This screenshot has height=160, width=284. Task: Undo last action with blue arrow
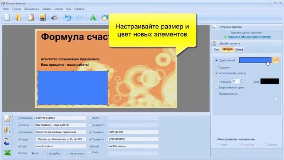[x=68, y=18]
